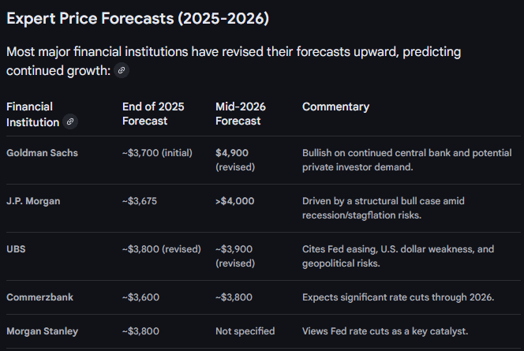Click the UBS institution name

[x=17, y=249]
